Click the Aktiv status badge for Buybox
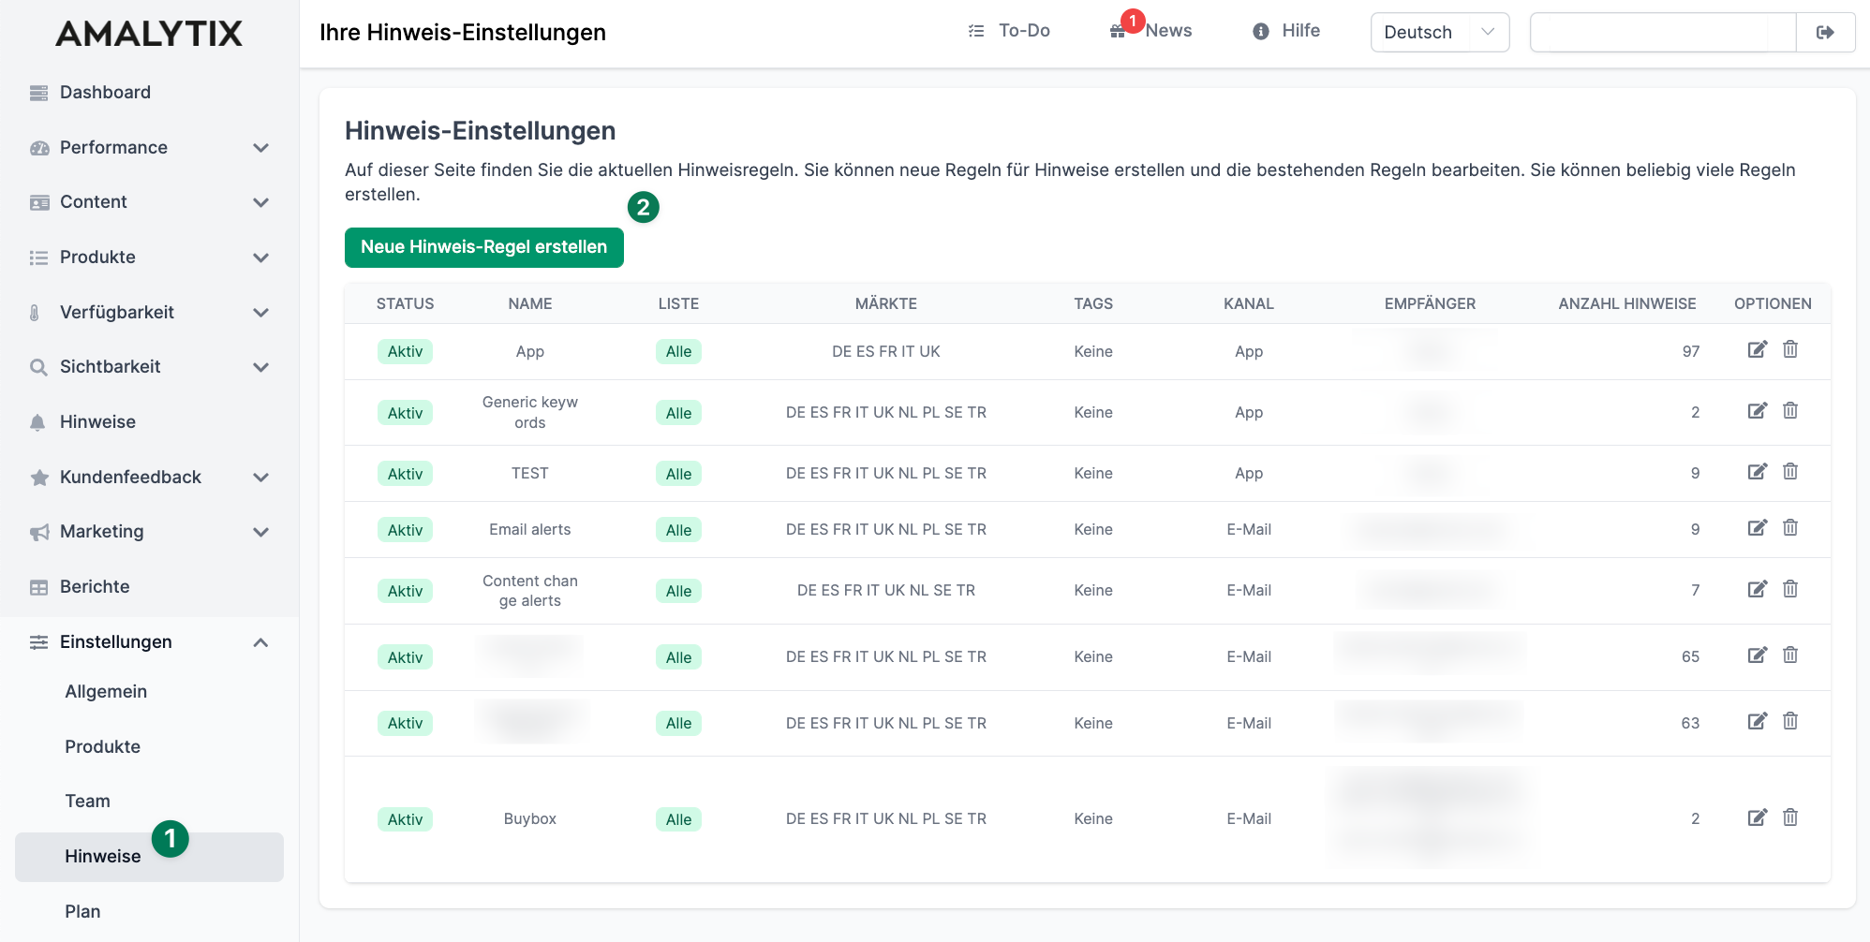The width and height of the screenshot is (1870, 942). (405, 819)
